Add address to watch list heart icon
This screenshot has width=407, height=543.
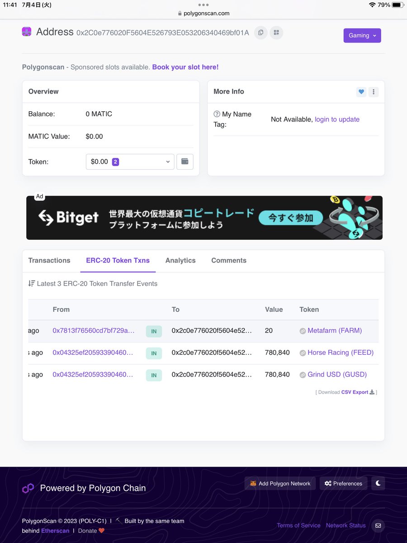click(x=361, y=92)
